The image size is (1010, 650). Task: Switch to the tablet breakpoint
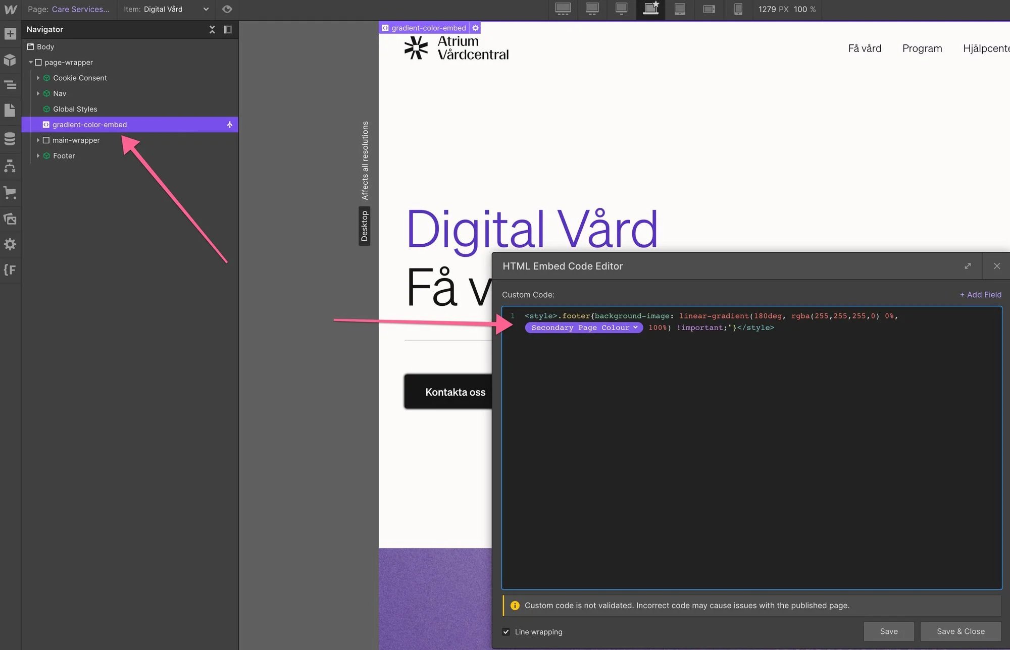click(679, 9)
